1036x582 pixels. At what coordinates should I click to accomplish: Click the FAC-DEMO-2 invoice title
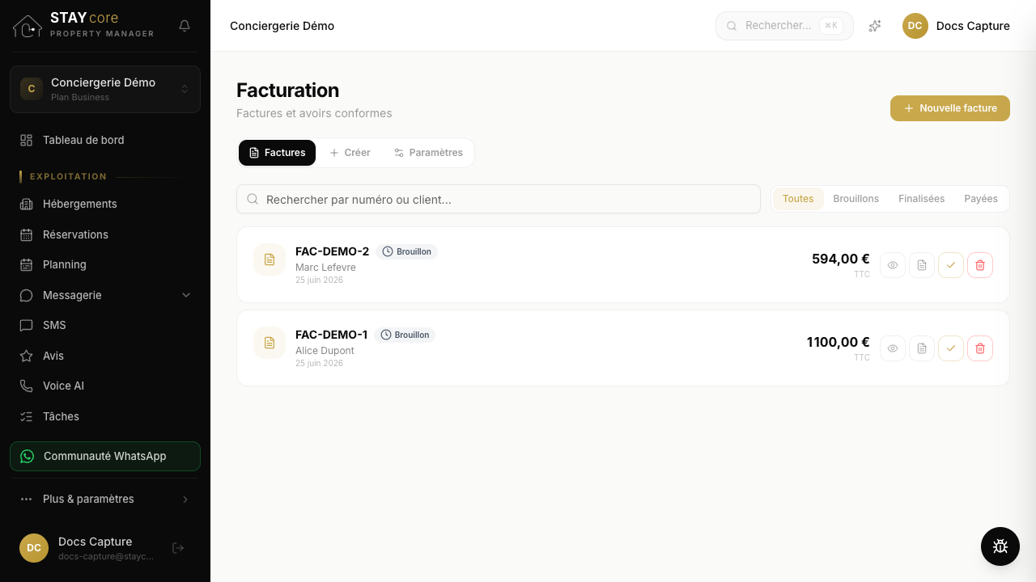(x=332, y=251)
